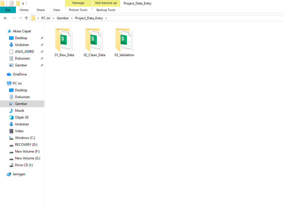Open the File menu
284x213 pixels.
point(8,10)
